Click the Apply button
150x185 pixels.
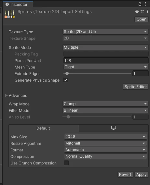pos(142,175)
